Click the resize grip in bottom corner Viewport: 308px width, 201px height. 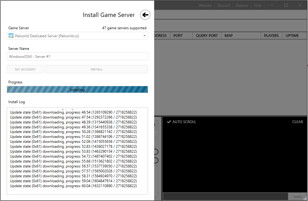coord(305,199)
